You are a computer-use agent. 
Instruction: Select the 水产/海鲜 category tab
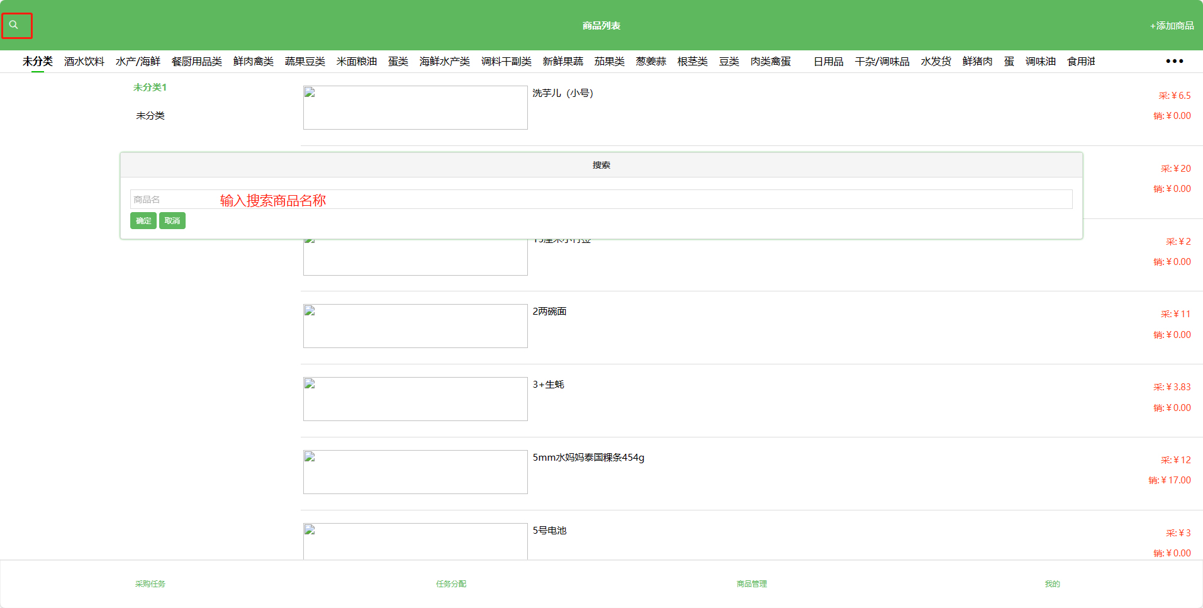click(138, 61)
